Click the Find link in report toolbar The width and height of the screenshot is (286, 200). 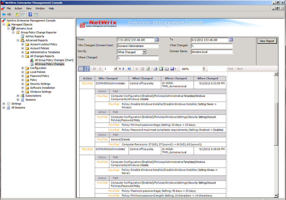pyautogui.click(x=230, y=69)
